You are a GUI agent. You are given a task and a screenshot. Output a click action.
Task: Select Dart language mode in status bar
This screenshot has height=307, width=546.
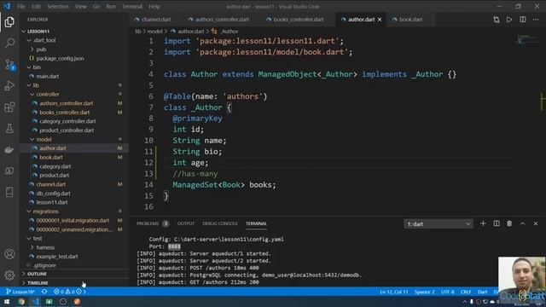482,292
